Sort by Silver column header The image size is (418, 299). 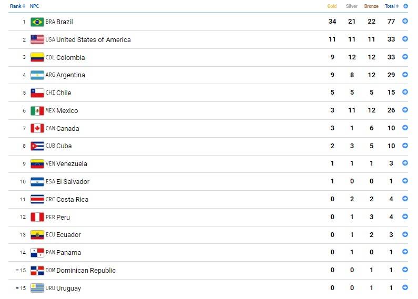click(352, 6)
